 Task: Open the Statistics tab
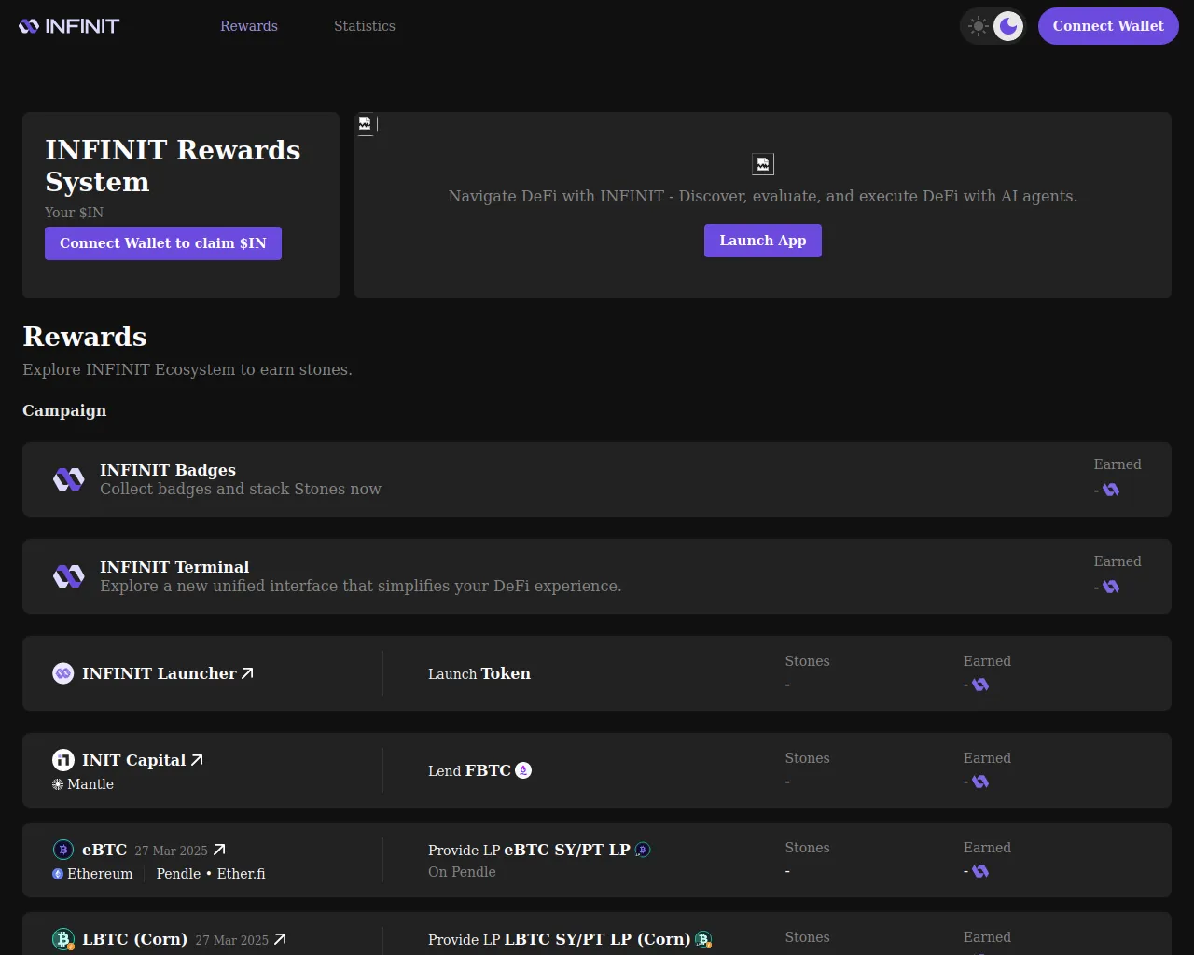[365, 26]
